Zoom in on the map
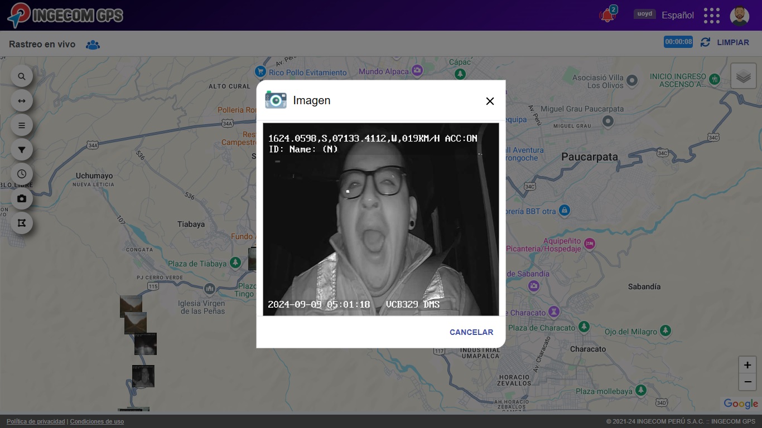Image resolution: width=762 pixels, height=428 pixels. pos(747,365)
